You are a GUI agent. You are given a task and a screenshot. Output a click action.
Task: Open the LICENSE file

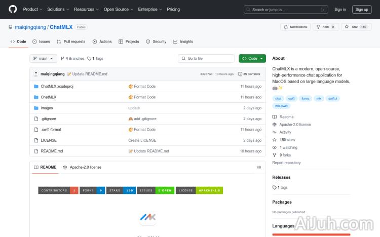click(x=49, y=140)
